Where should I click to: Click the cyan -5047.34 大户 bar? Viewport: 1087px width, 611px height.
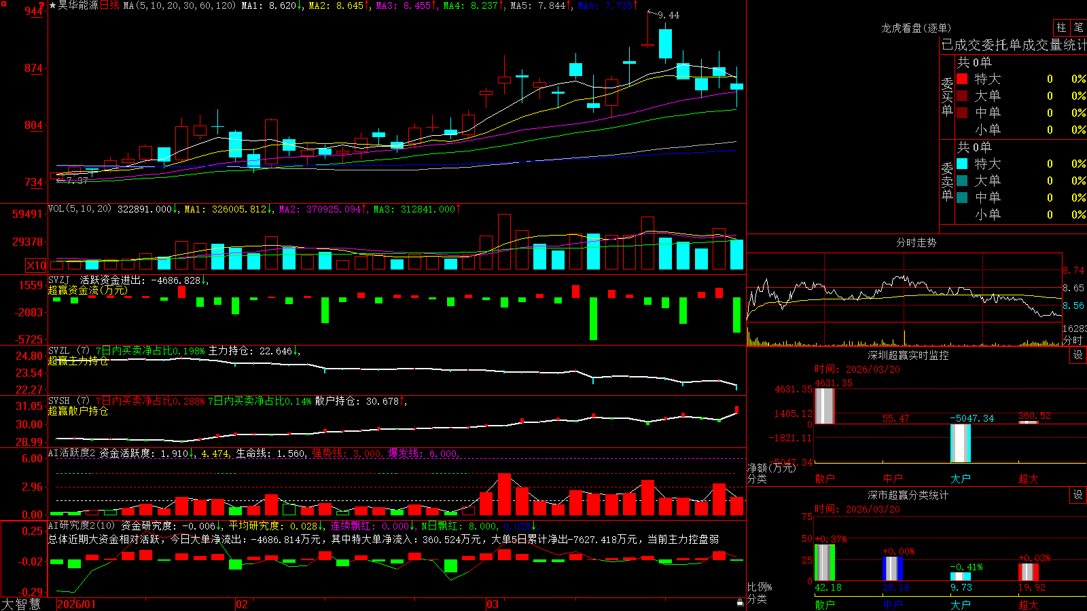pyautogui.click(x=961, y=443)
